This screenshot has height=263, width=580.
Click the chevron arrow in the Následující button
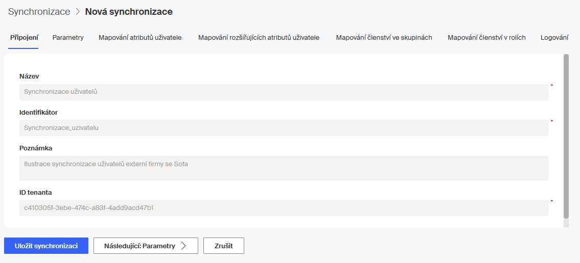pyautogui.click(x=183, y=246)
